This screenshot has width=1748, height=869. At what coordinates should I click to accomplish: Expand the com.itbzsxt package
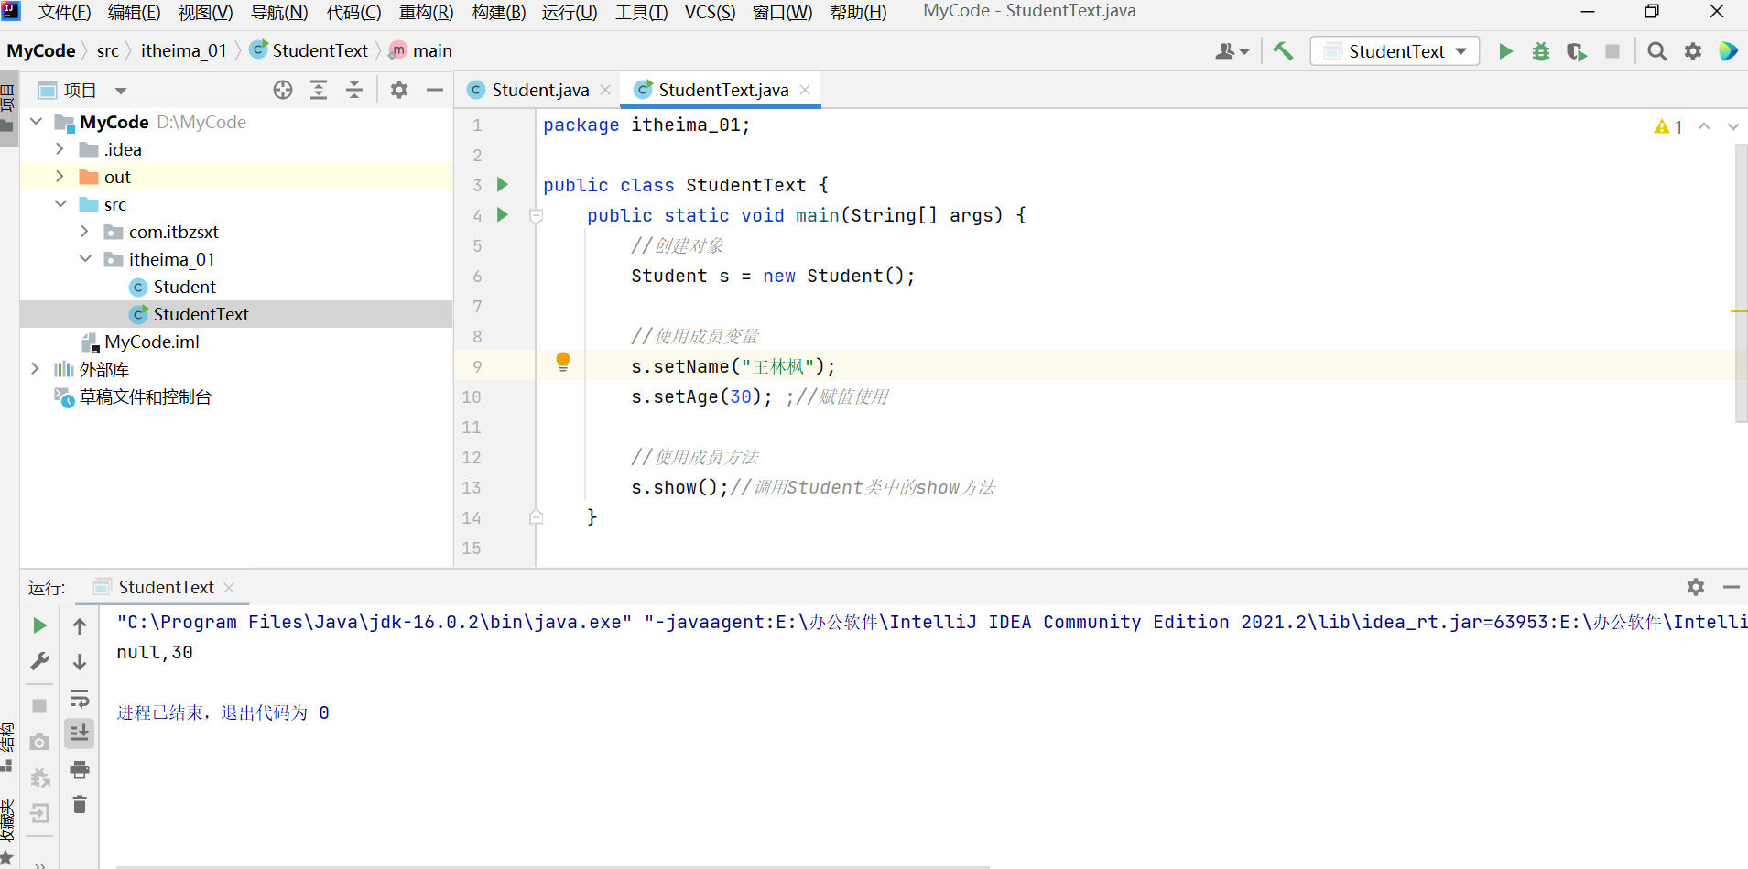[x=85, y=232]
